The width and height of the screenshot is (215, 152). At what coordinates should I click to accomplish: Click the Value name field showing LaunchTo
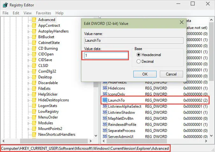tap(134, 40)
